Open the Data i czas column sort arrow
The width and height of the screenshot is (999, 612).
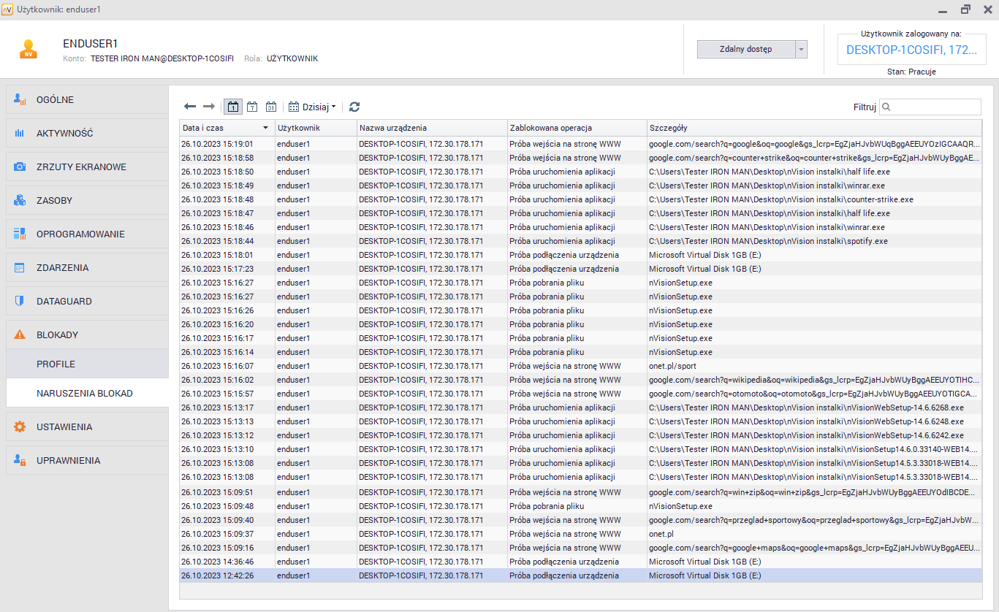(x=265, y=128)
